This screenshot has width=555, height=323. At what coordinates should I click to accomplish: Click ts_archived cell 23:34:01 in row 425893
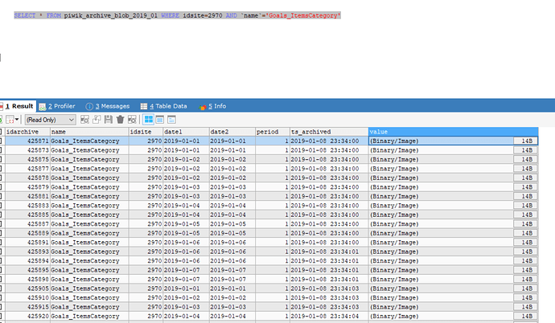pos(329,251)
